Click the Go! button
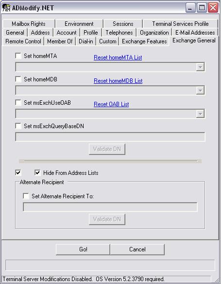Viewport: 222px width, 284px height. [83, 249]
